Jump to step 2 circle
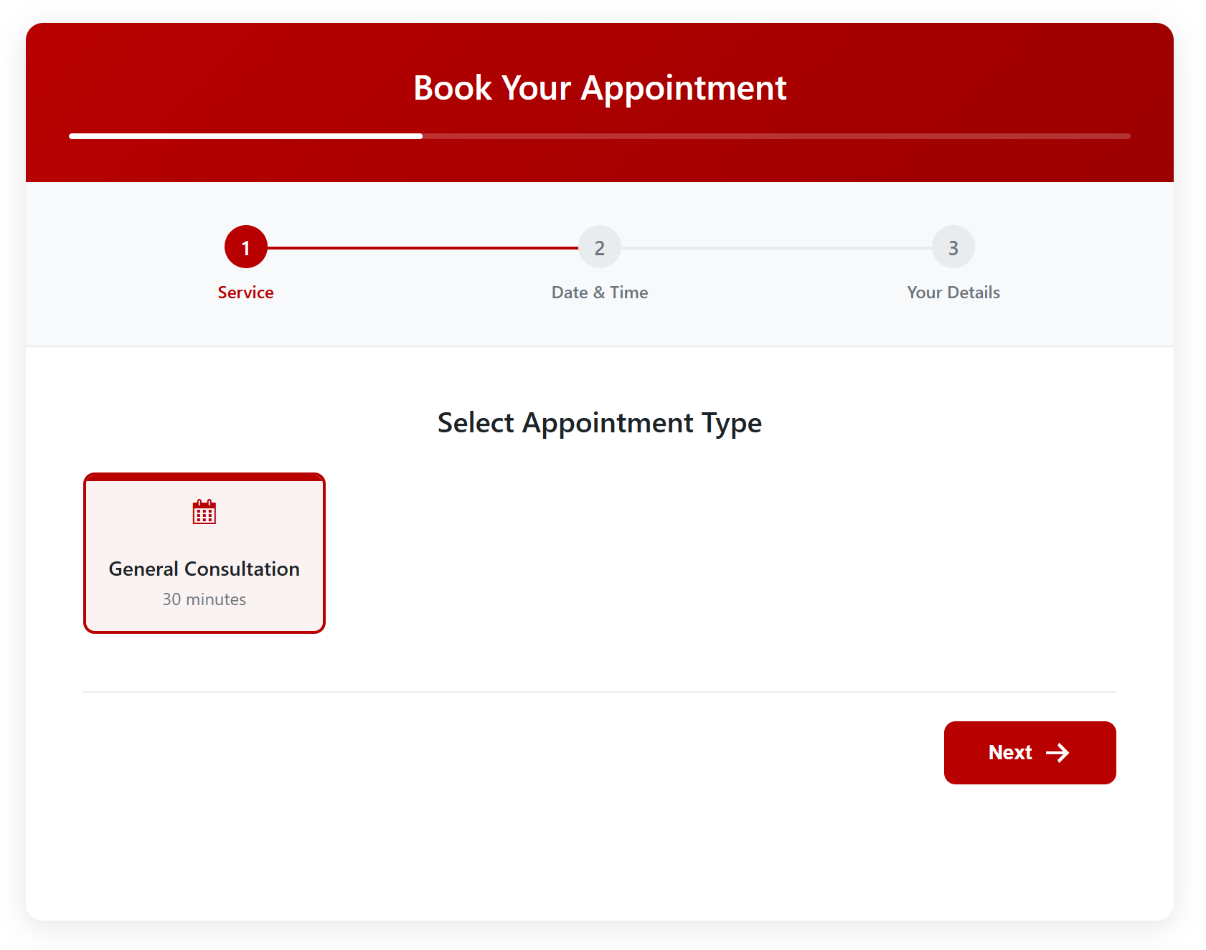The image size is (1206, 950). pyautogui.click(x=600, y=247)
